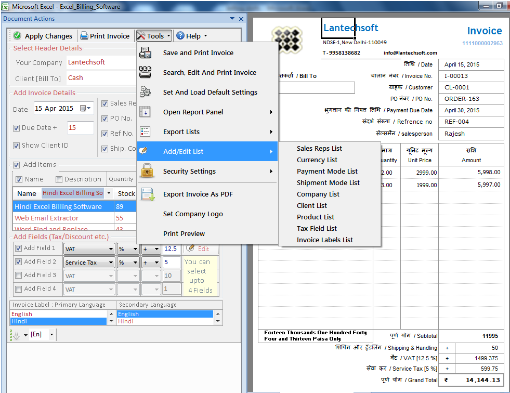Open Tax Field List entry
This screenshot has height=393, width=510.
(x=330, y=228)
